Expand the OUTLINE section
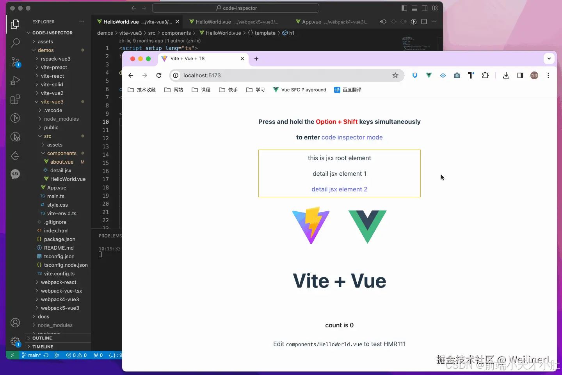 pyautogui.click(x=59, y=338)
